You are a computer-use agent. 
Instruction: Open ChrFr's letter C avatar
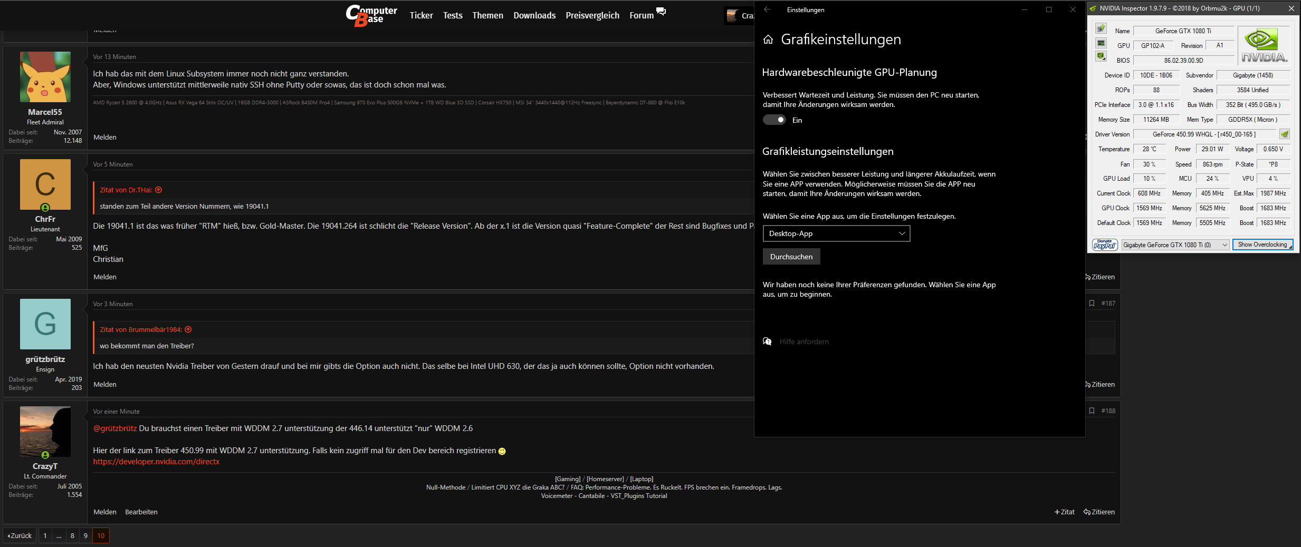(45, 184)
